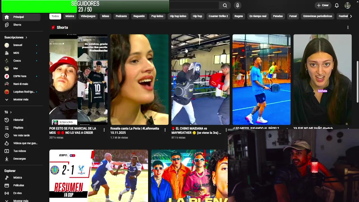Open the Tú section chevron
Screen dimensions: 359x202
(11, 112)
